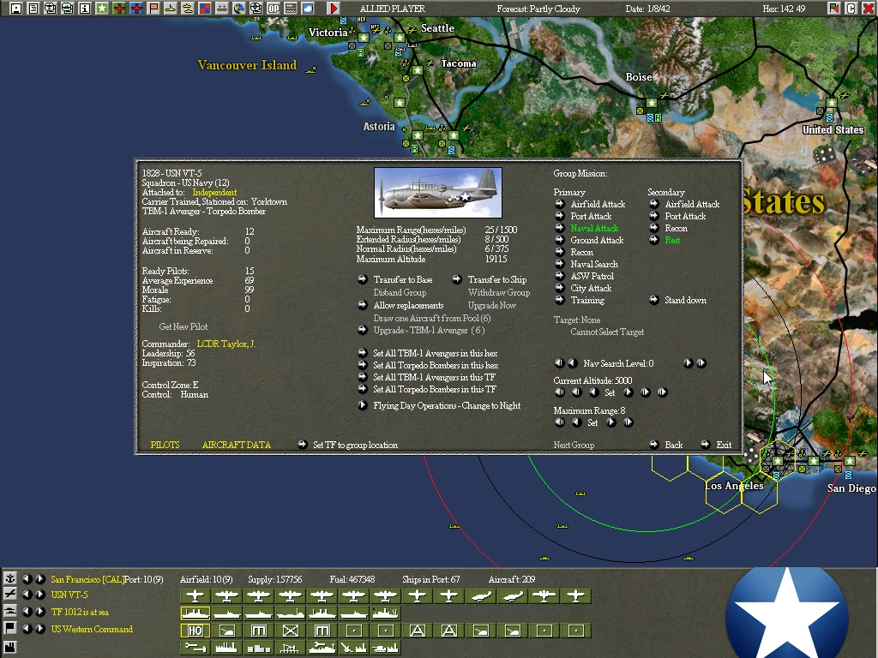Screen dimensions: 878x658
Task: Click the ship icon beside TF 1012
Action: click(10, 611)
